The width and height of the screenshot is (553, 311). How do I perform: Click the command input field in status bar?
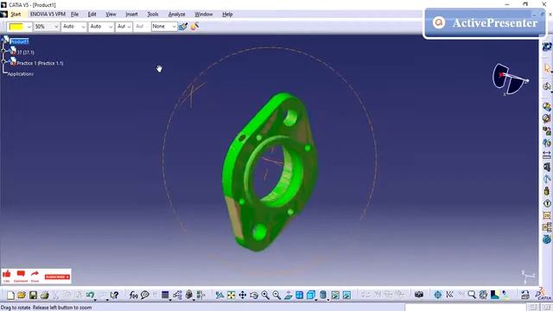[465, 308]
